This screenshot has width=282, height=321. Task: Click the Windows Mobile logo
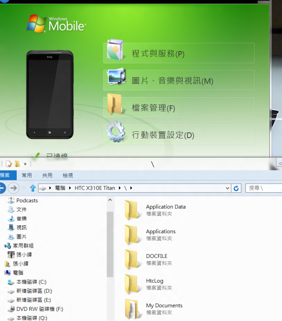pos(56,24)
